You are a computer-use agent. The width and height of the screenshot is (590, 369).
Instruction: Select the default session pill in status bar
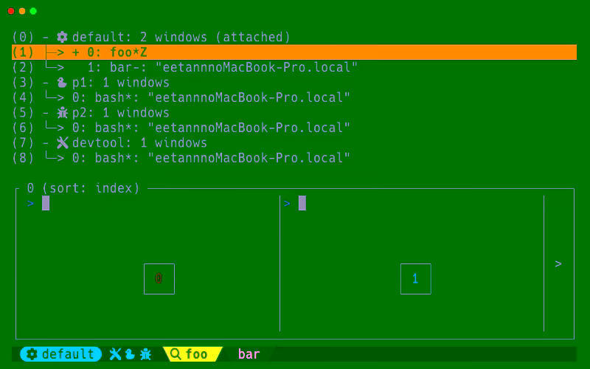(60, 354)
